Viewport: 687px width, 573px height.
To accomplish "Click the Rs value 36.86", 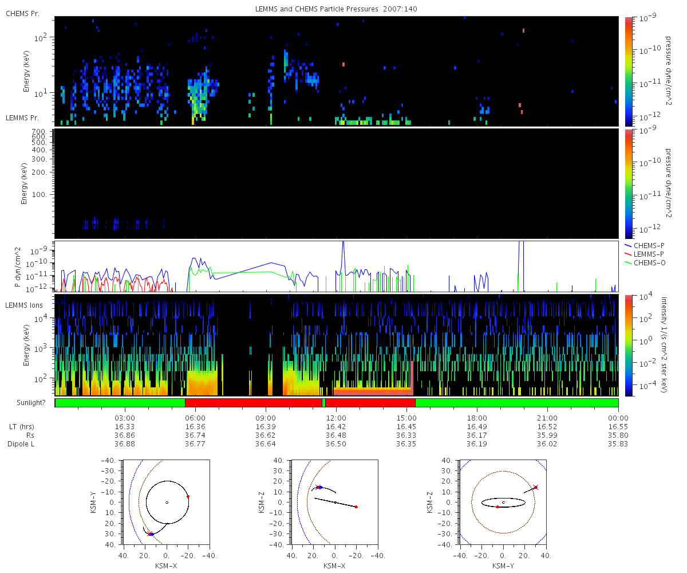I will click(x=125, y=435).
